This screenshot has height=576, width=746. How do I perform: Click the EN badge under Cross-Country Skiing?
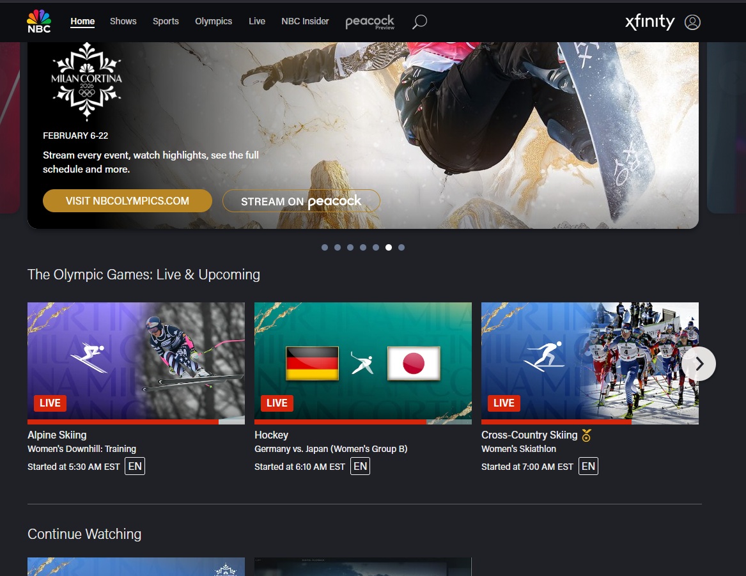(588, 466)
